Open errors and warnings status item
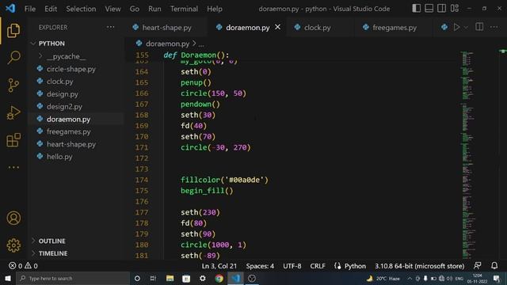507x285 pixels. pyautogui.click(x=23, y=266)
